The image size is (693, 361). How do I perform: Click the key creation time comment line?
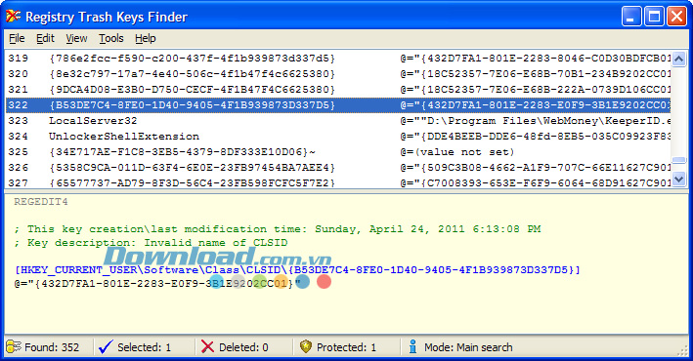pyautogui.click(x=278, y=229)
